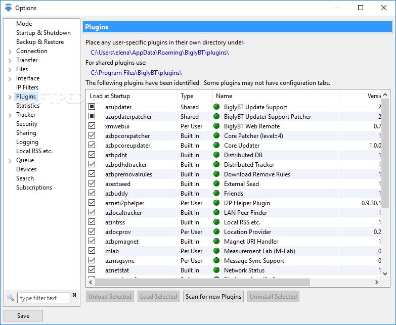Click green status dot for LAN Peer Finder
396x325 pixels.
[216, 212]
